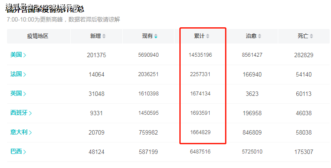Select 意大利 deaths value 58038
This screenshot has width=331, height=168.
tap(304, 132)
